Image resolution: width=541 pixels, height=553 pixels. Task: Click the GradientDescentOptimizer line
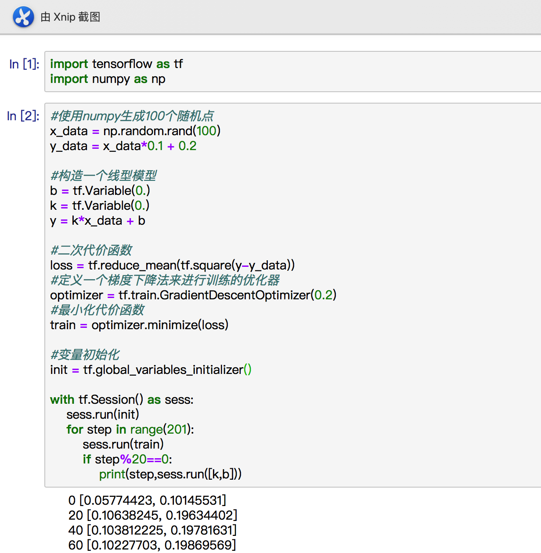pyautogui.click(x=192, y=295)
